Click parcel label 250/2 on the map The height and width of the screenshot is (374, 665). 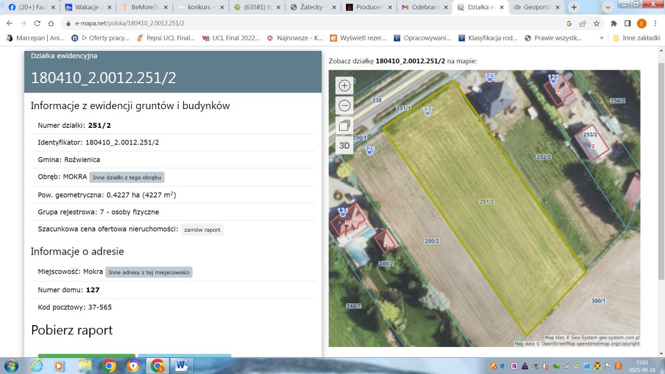[x=432, y=241]
